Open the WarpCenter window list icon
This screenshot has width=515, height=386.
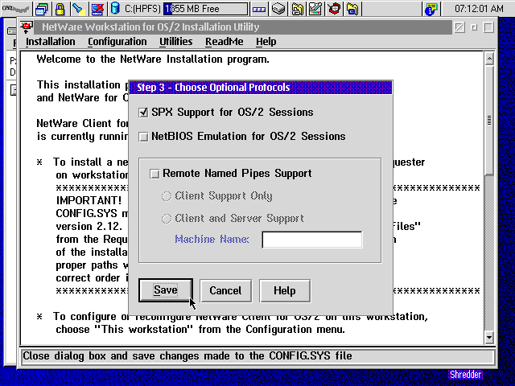pos(41,9)
